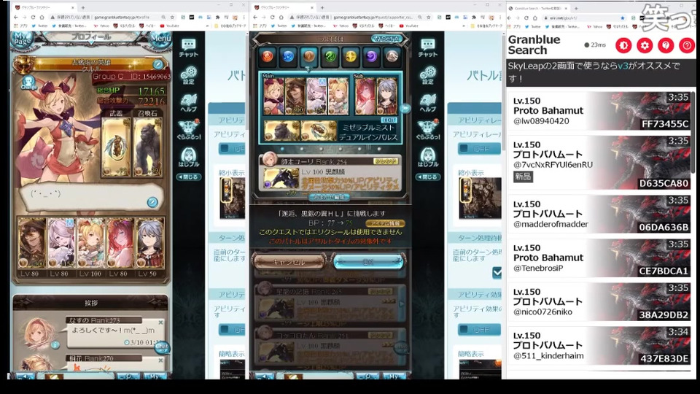Viewport: 700px width, 394px height.
Task: Toggle アビリティ効果 OFF switch in middle window
Action: pyautogui.click(x=479, y=330)
